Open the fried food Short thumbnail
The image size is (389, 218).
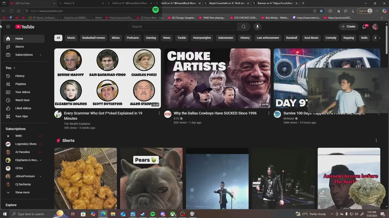coord(85,178)
